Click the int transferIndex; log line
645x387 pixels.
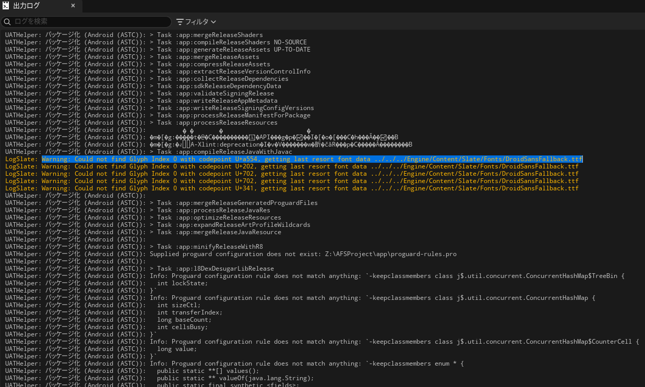[x=114, y=312]
